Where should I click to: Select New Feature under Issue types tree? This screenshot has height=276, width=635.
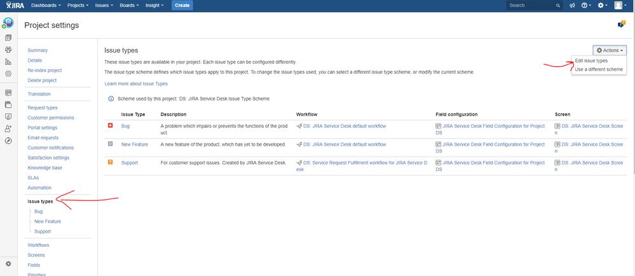[48, 221]
